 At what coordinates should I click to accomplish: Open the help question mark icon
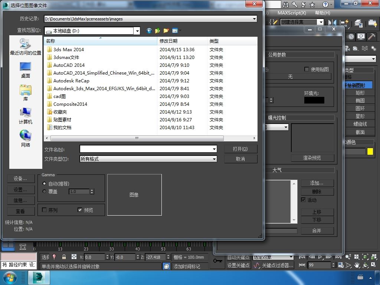coord(325,4)
